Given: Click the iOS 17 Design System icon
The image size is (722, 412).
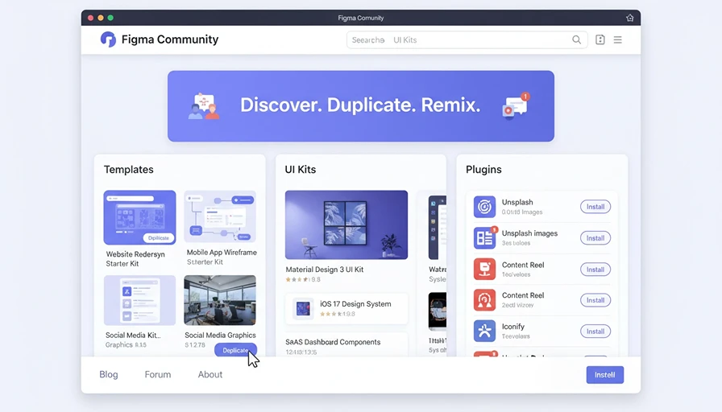Looking at the screenshot, I should click(303, 308).
